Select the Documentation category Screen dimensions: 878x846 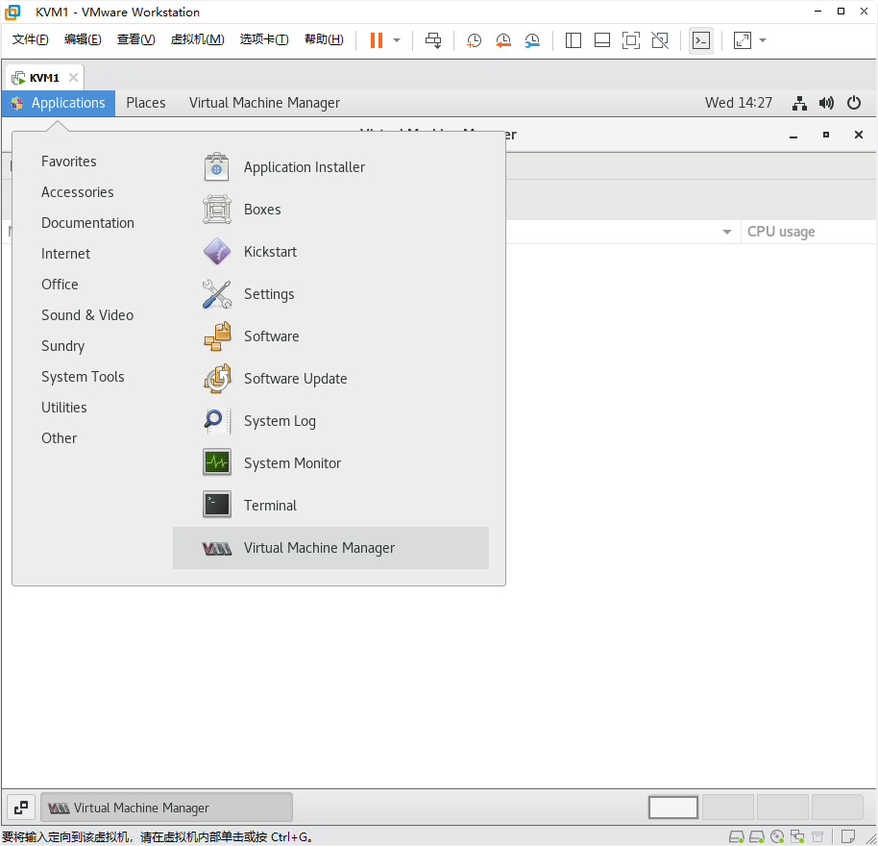88,223
